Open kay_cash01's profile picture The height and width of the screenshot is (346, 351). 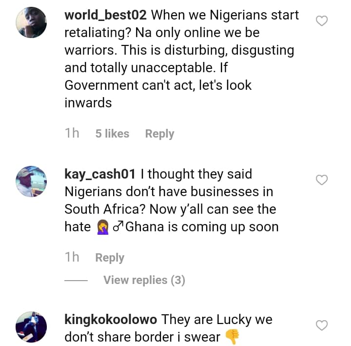(x=31, y=182)
